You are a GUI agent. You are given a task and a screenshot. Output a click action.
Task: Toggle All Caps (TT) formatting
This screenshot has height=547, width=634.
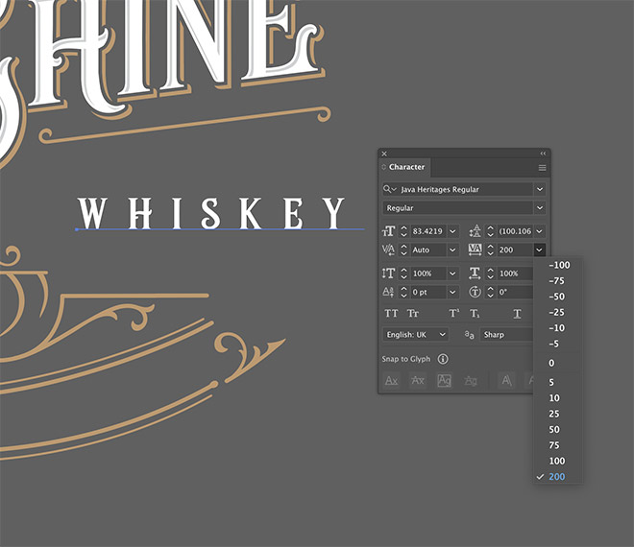click(391, 314)
